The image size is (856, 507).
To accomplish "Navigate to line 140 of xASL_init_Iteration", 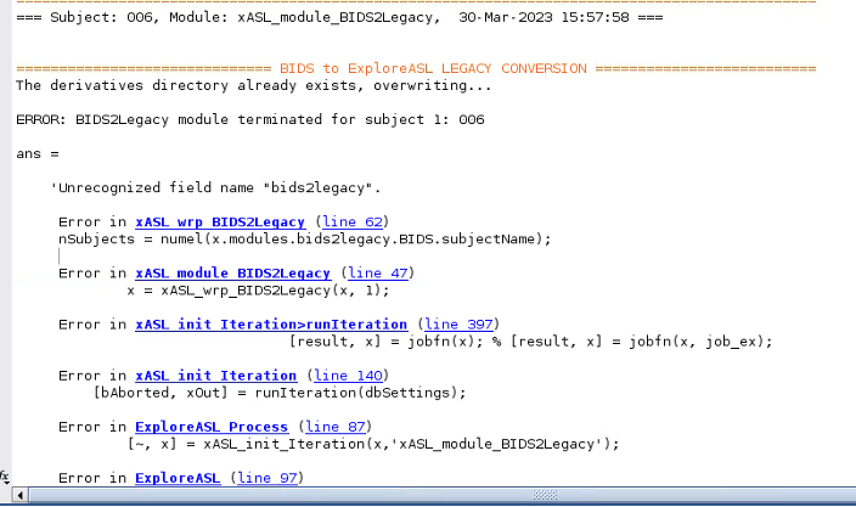I will [x=348, y=375].
